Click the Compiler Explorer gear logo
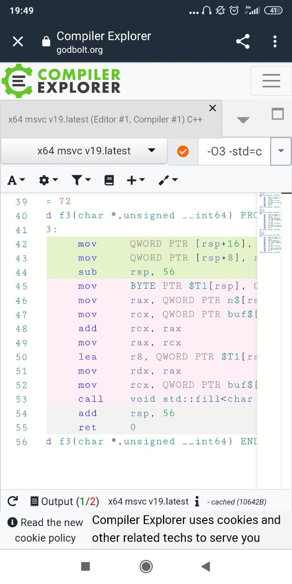The width and height of the screenshot is (292, 584). click(17, 81)
